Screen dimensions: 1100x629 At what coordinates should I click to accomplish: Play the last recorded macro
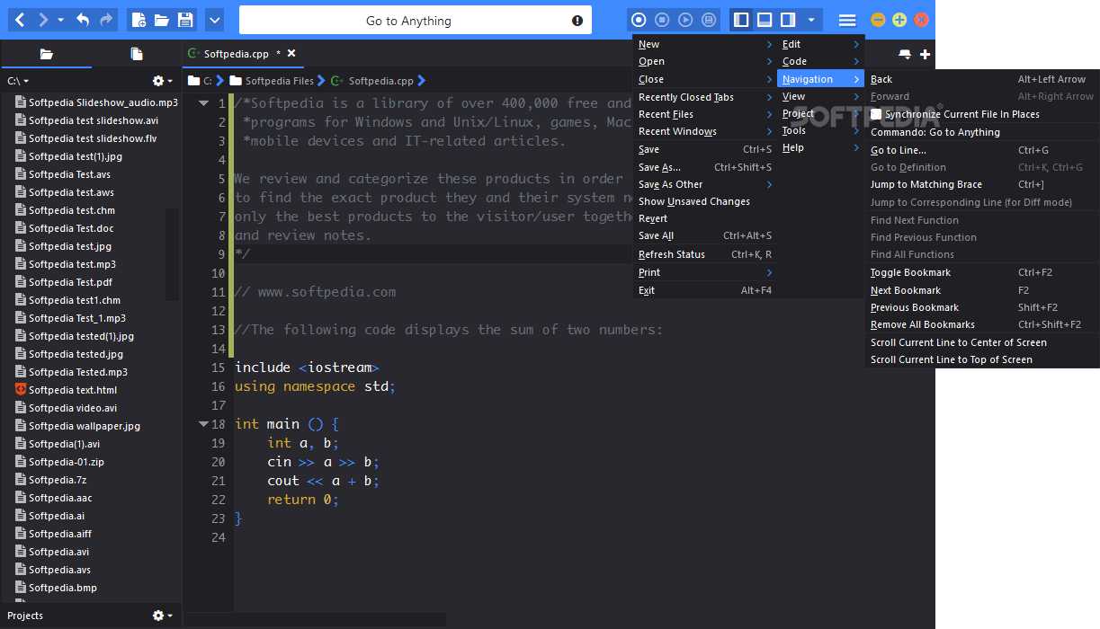pyautogui.click(x=684, y=20)
